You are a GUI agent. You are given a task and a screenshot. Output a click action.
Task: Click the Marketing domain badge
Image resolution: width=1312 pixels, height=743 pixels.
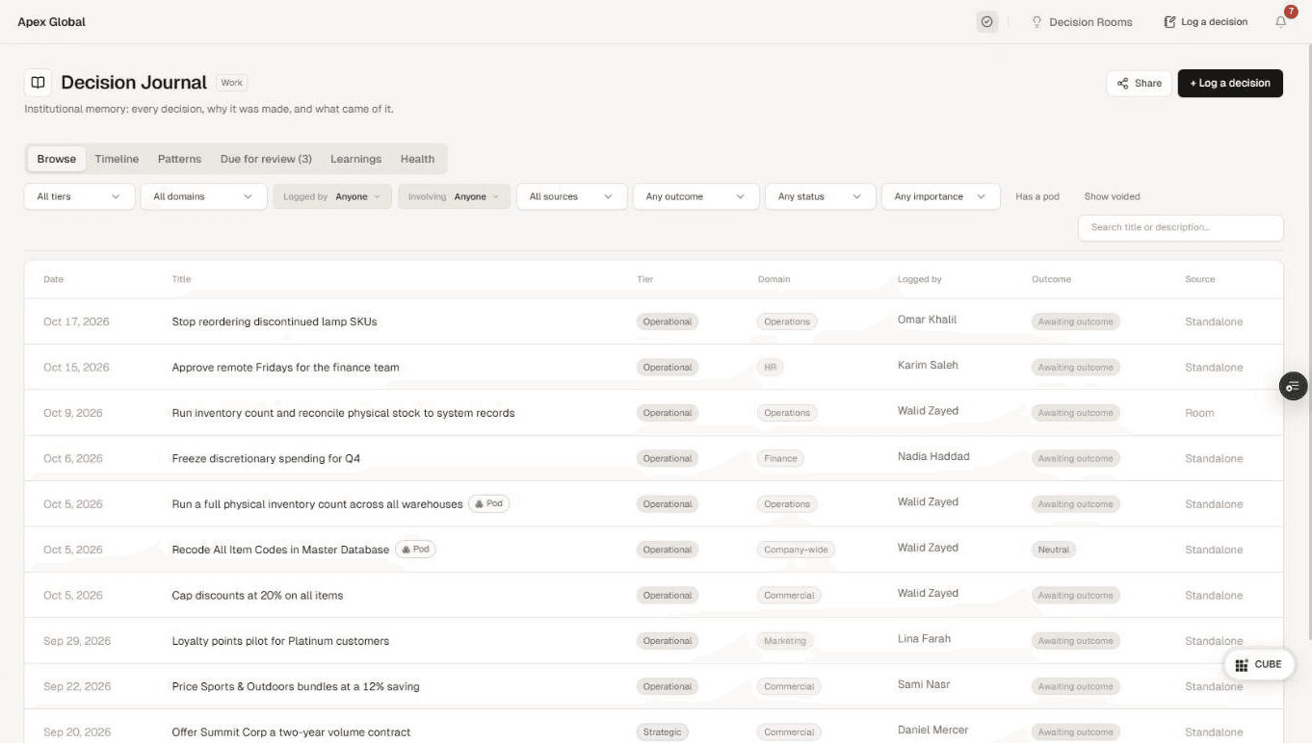click(785, 641)
